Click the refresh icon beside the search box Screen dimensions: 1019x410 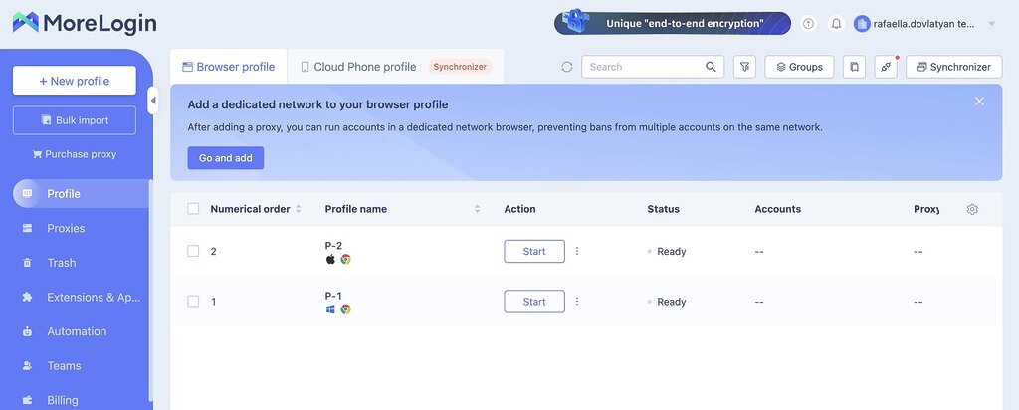[x=566, y=67]
